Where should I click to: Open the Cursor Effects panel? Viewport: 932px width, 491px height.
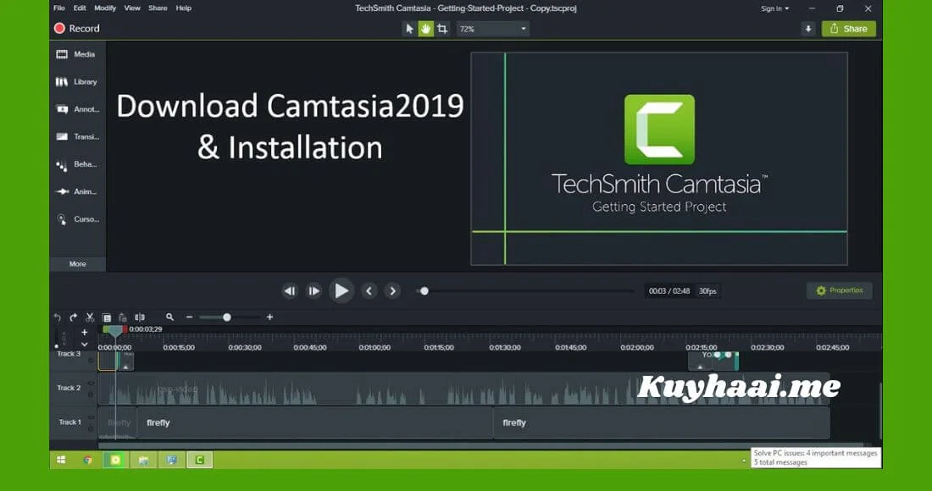tap(76, 219)
